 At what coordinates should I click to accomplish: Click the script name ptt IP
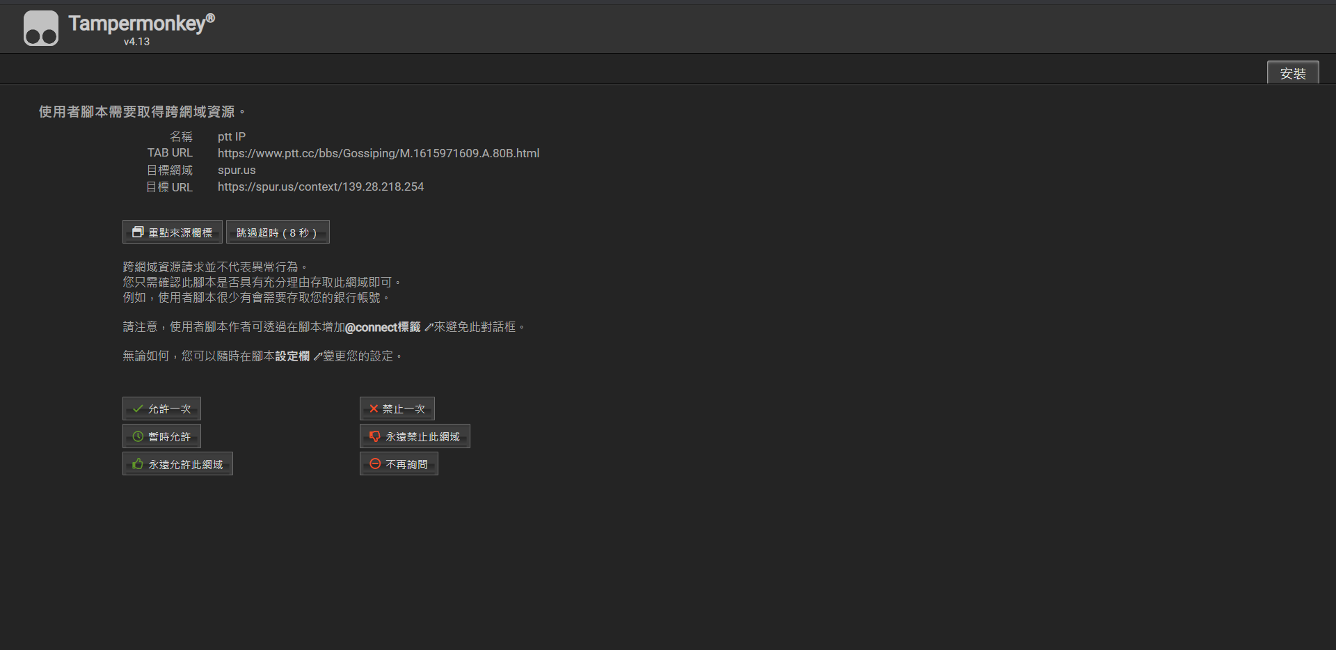[231, 136]
